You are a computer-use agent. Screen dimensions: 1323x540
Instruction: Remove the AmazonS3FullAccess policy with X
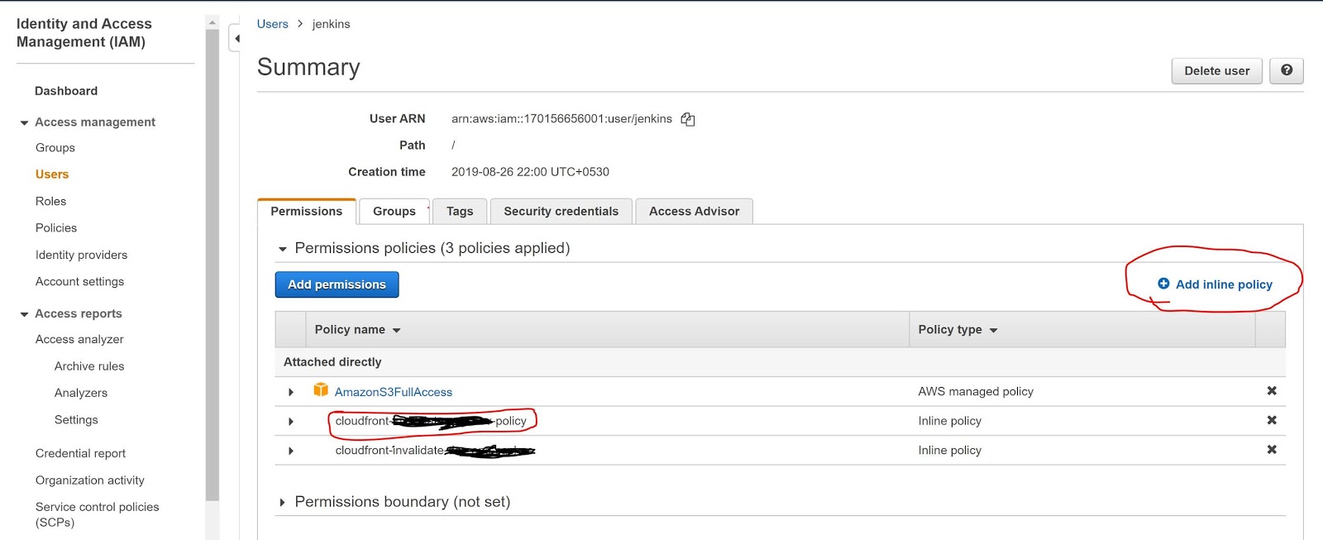[1272, 390]
